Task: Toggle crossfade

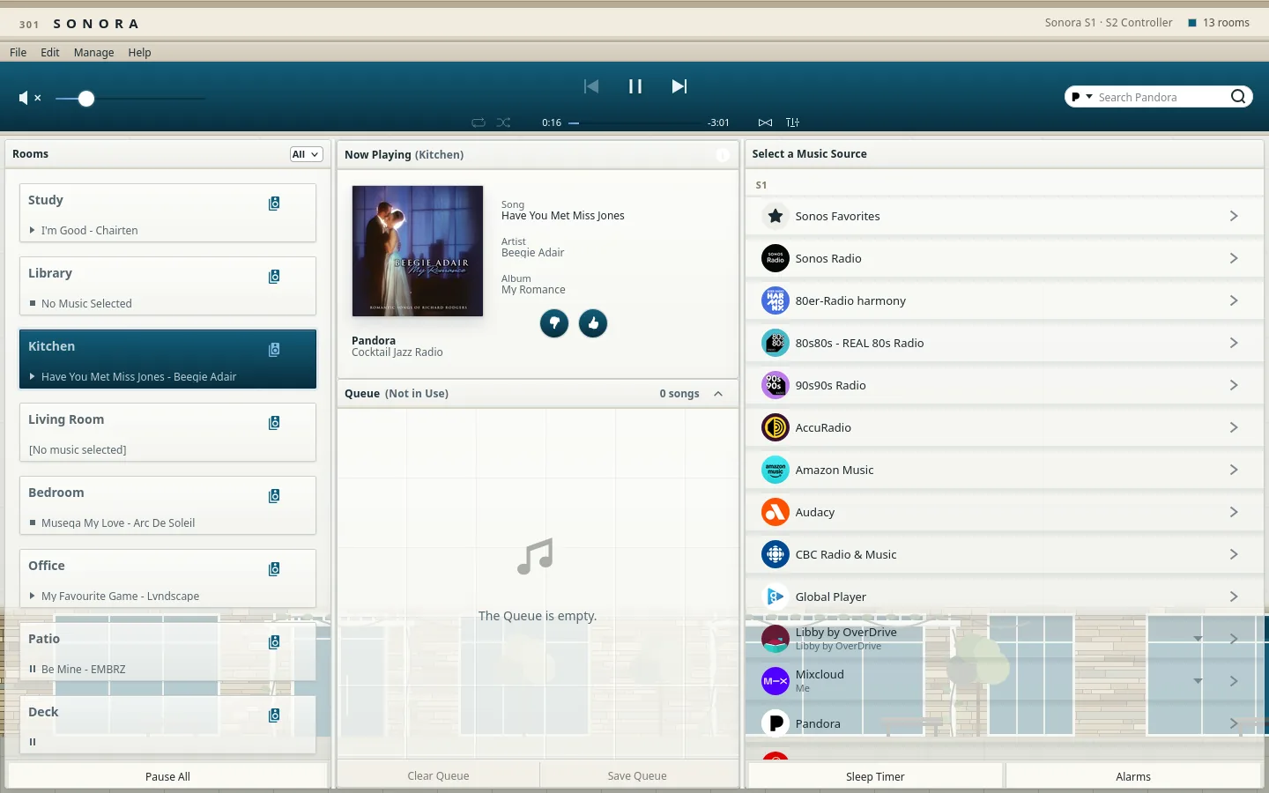Action: pyautogui.click(x=765, y=122)
